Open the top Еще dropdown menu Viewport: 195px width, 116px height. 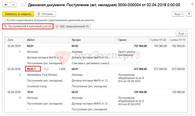point(178,14)
